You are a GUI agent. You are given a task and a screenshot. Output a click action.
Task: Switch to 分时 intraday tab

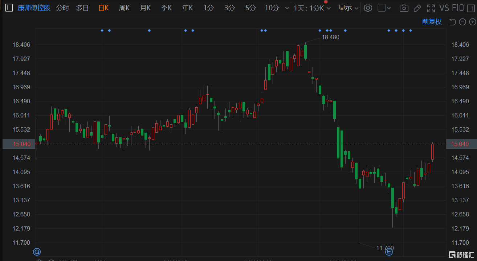pos(62,8)
